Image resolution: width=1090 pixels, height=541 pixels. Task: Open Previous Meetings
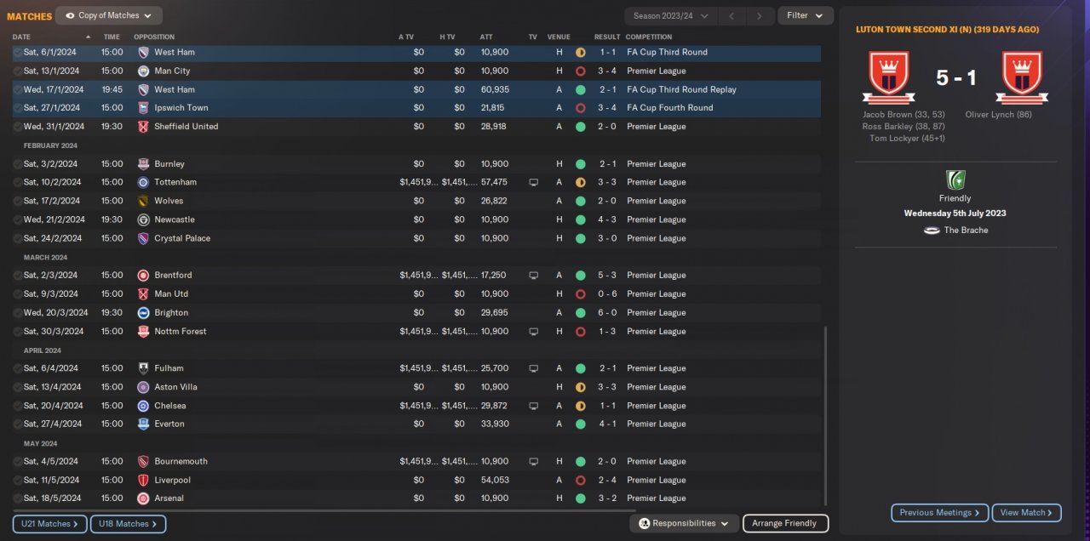940,512
